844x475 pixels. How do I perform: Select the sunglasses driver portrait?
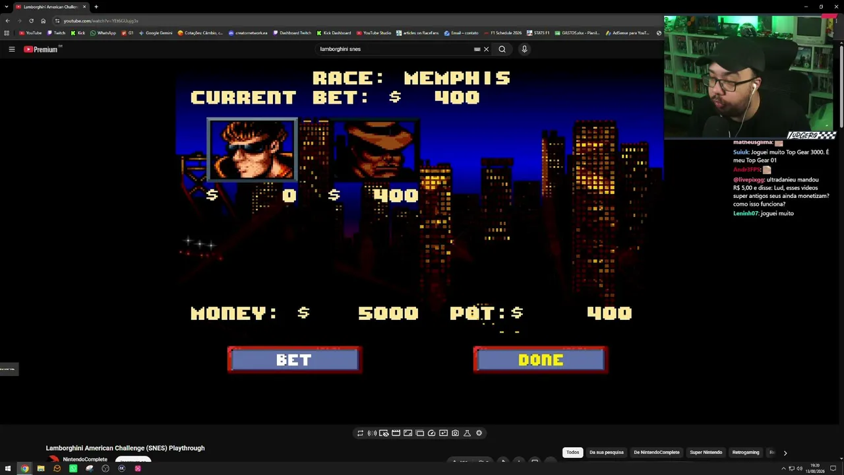click(x=252, y=150)
